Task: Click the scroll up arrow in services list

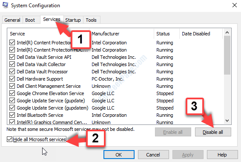Action: point(227,32)
